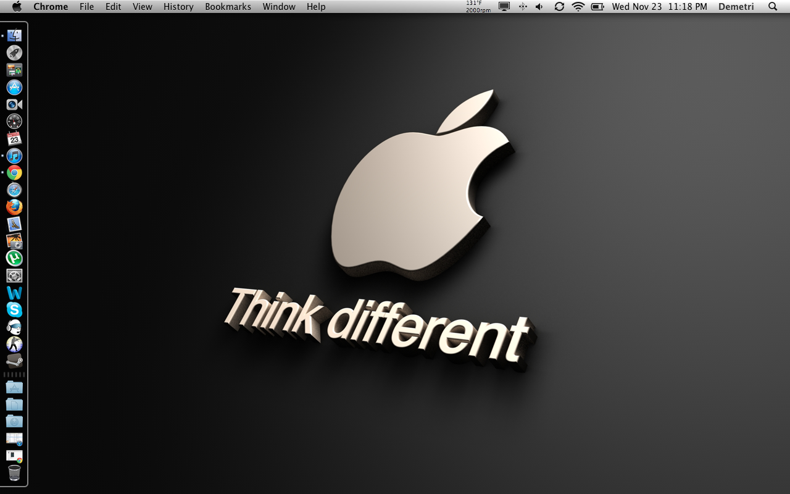The image size is (790, 494).
Task: Open the Edit menu
Action: [x=114, y=7]
